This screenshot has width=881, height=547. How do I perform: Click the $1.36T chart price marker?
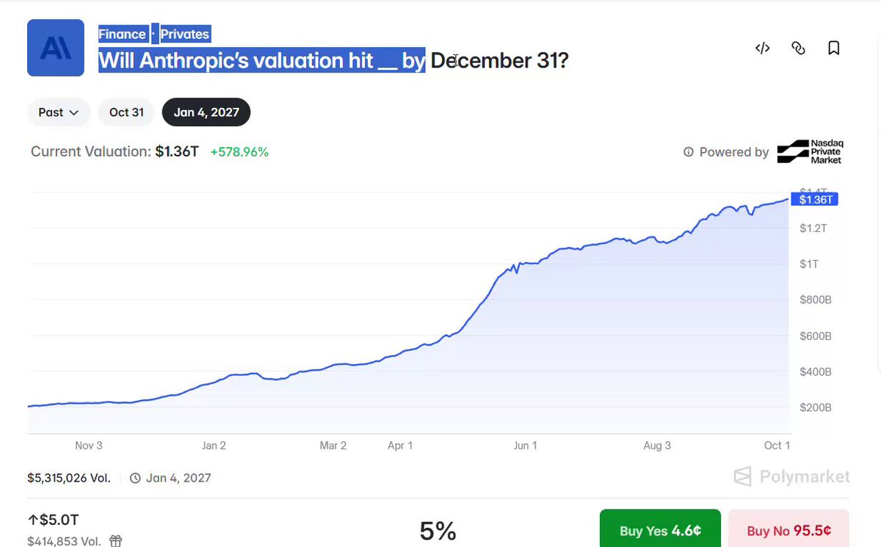click(x=814, y=200)
